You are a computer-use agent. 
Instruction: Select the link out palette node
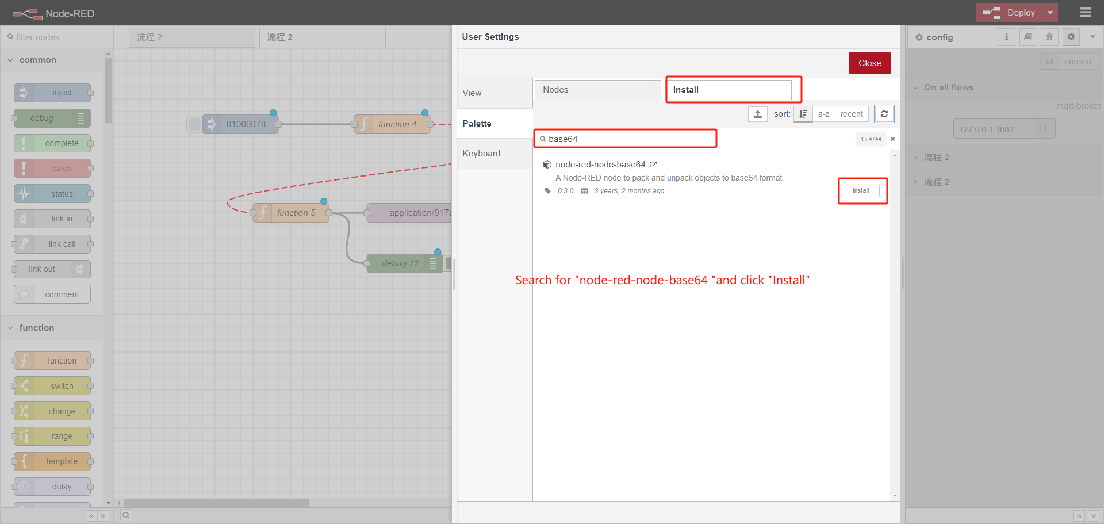pyautogui.click(x=52, y=269)
